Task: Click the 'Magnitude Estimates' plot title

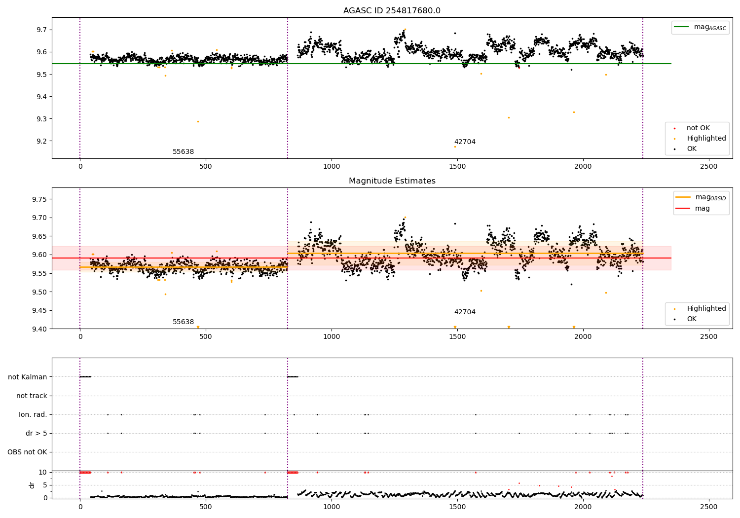Action: [x=392, y=181]
